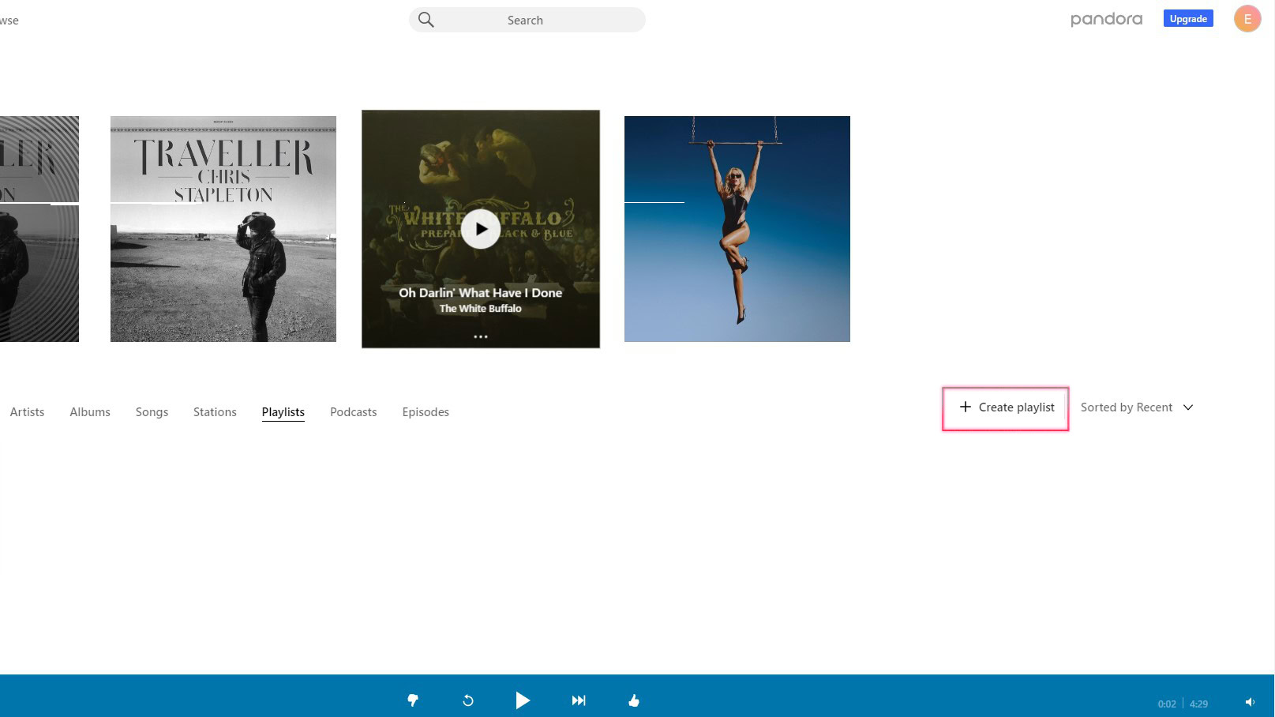This screenshot has height=717, width=1275.
Task: Click the thumbs up icon
Action: (x=634, y=700)
